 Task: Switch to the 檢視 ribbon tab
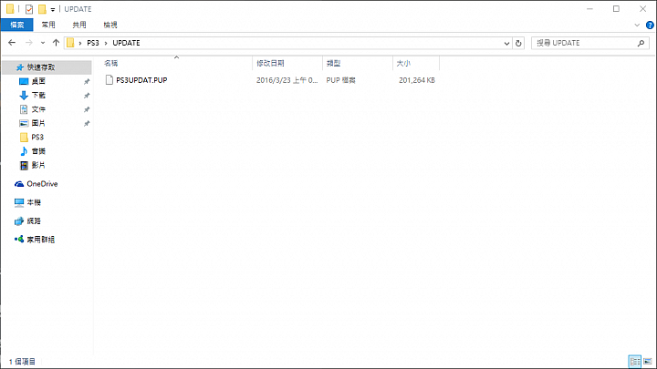(110, 25)
